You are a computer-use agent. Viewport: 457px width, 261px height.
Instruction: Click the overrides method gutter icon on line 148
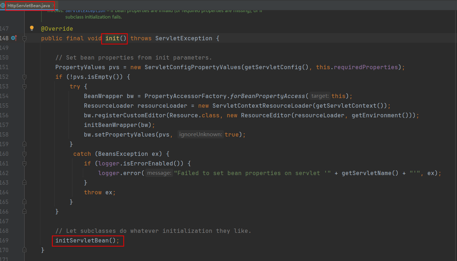tap(14, 38)
